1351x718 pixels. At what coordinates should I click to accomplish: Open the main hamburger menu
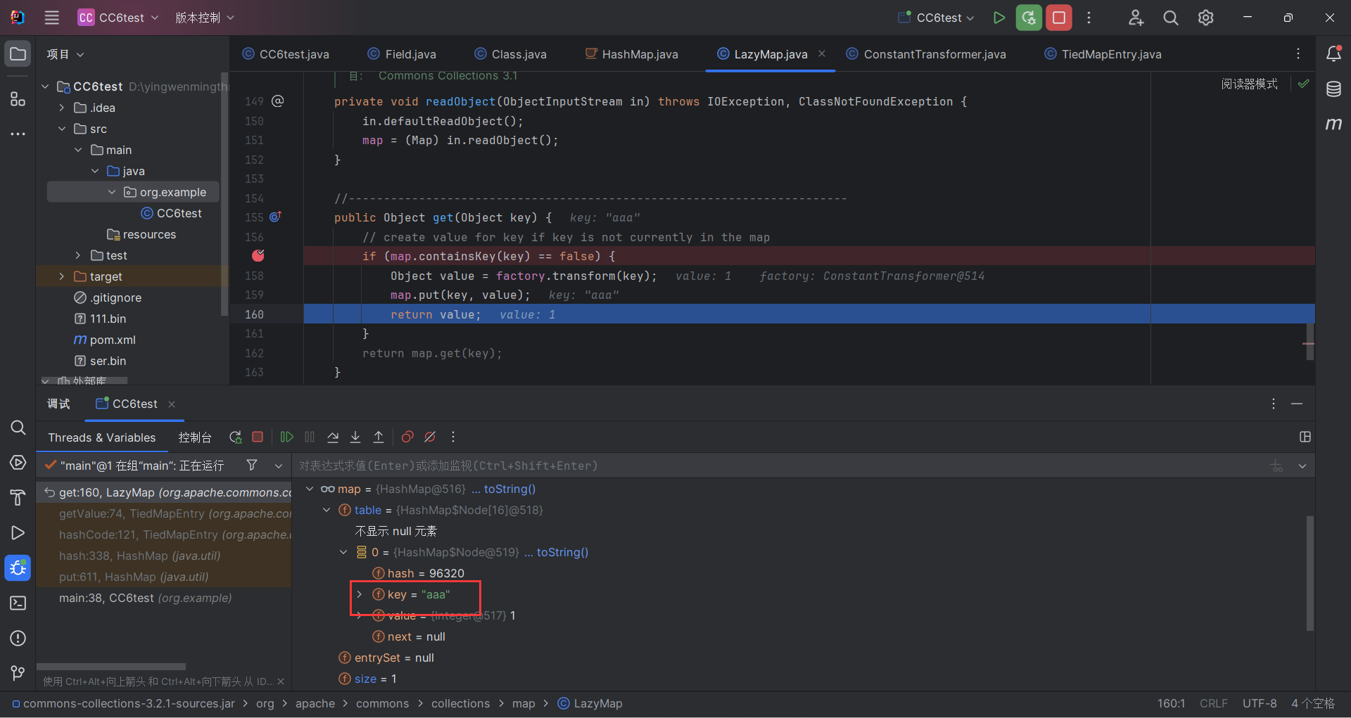pyautogui.click(x=51, y=18)
